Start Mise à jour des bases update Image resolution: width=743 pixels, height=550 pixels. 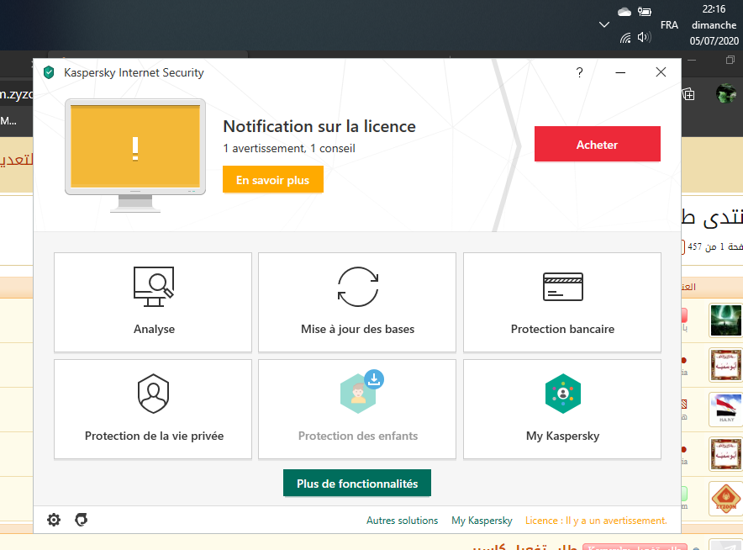click(x=357, y=302)
